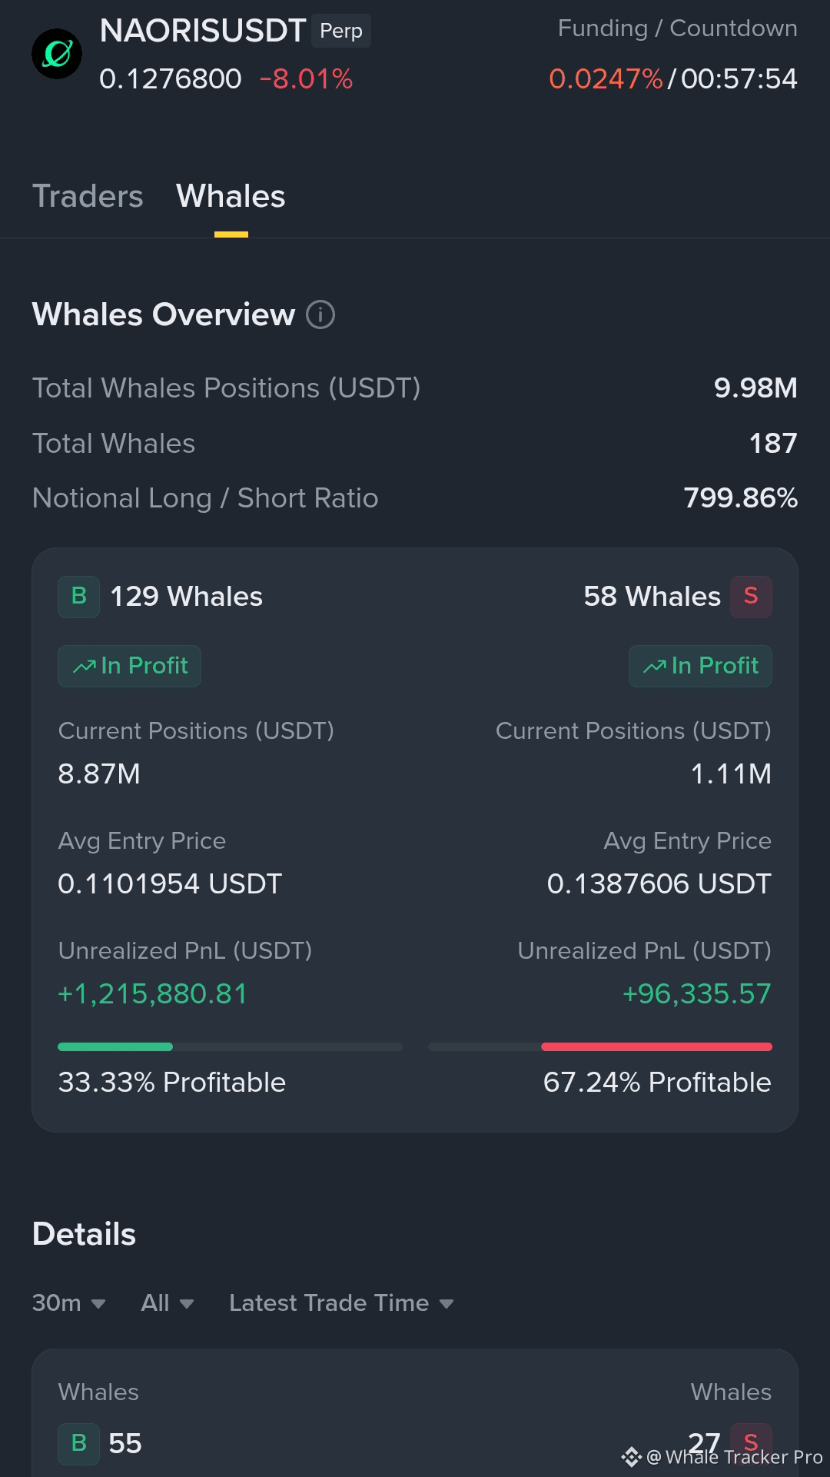Switch to the Traders tab

(88, 197)
